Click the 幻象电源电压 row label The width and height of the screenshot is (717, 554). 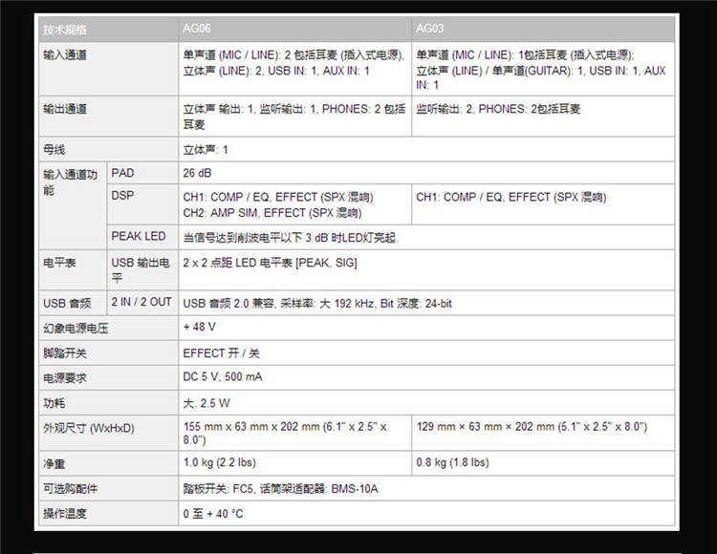pos(76,329)
